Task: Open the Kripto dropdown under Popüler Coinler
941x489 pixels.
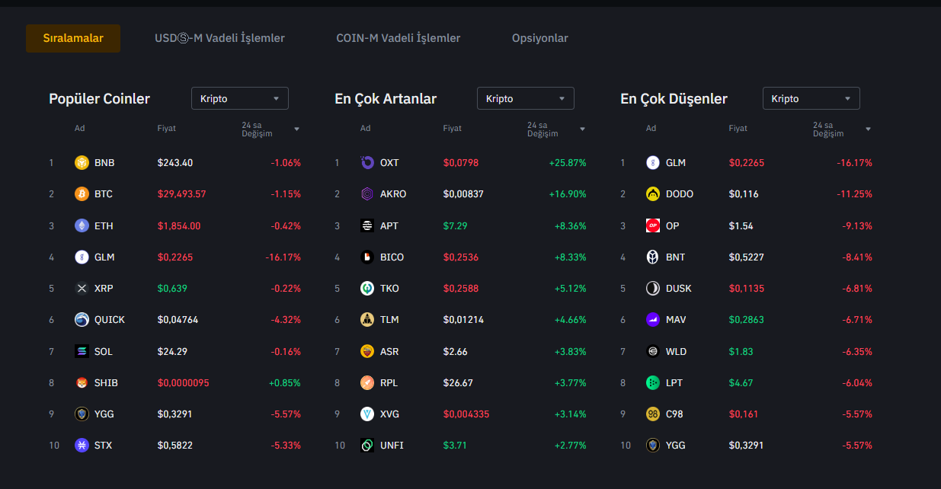Action: (239, 98)
